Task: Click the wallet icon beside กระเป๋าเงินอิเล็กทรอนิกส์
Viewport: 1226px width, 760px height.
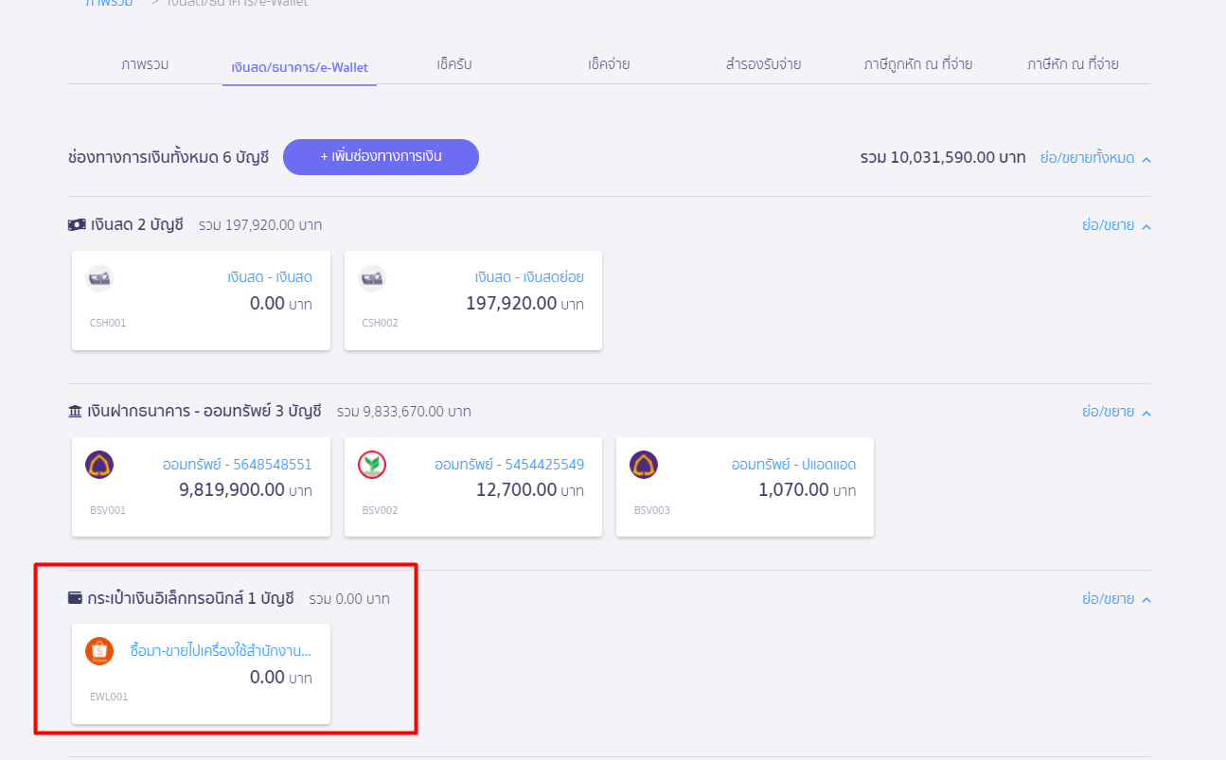Action: (76, 598)
